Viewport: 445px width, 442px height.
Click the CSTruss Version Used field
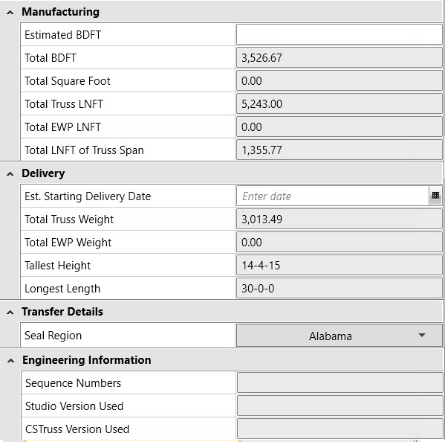click(340, 429)
